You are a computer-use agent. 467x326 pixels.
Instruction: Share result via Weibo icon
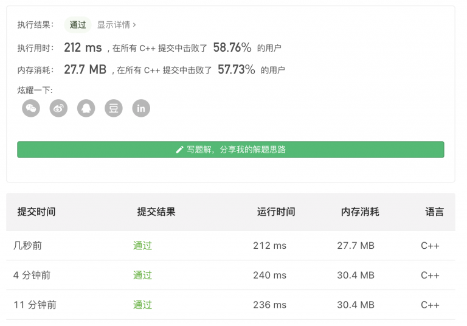58,108
